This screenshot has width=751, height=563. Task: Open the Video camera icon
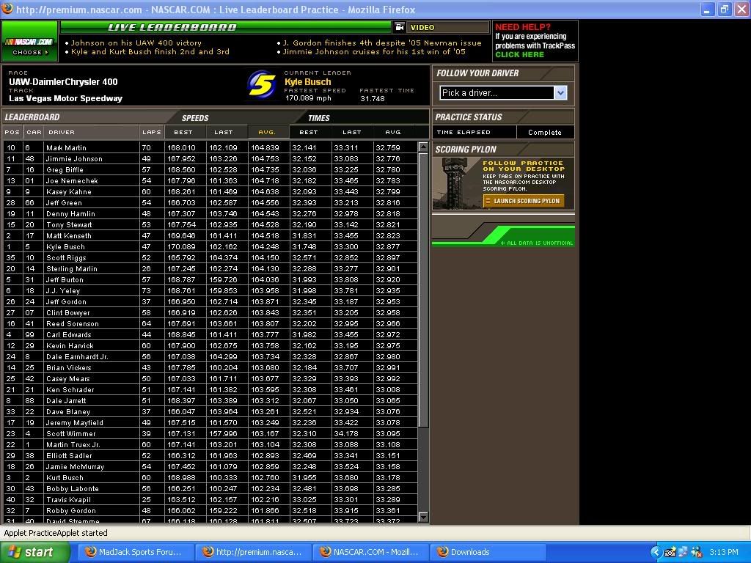tap(400, 27)
